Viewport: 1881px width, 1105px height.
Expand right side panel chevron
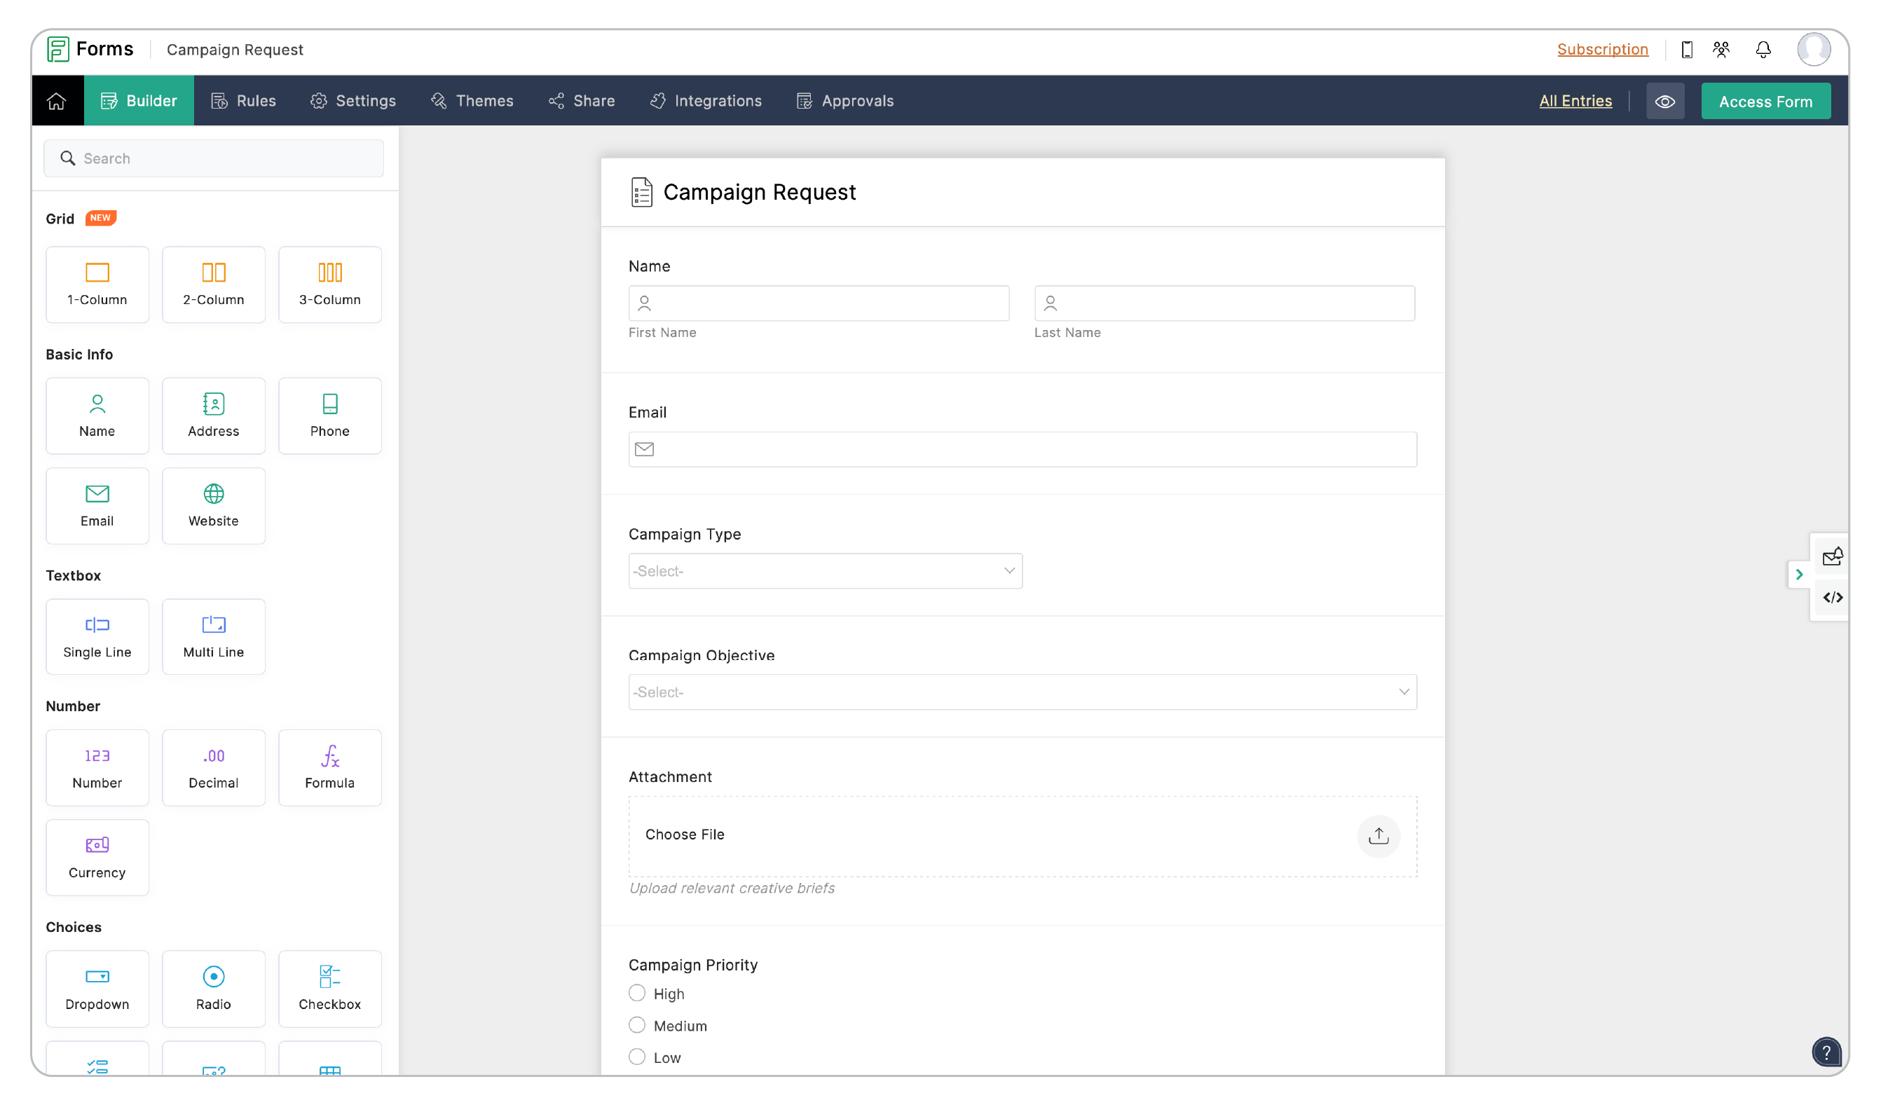pyautogui.click(x=1799, y=575)
